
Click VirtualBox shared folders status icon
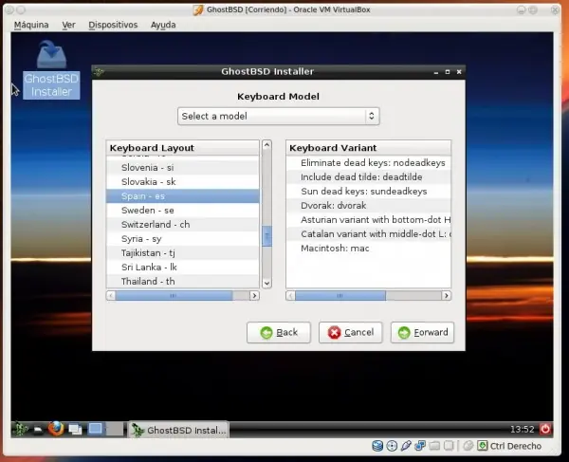434,446
